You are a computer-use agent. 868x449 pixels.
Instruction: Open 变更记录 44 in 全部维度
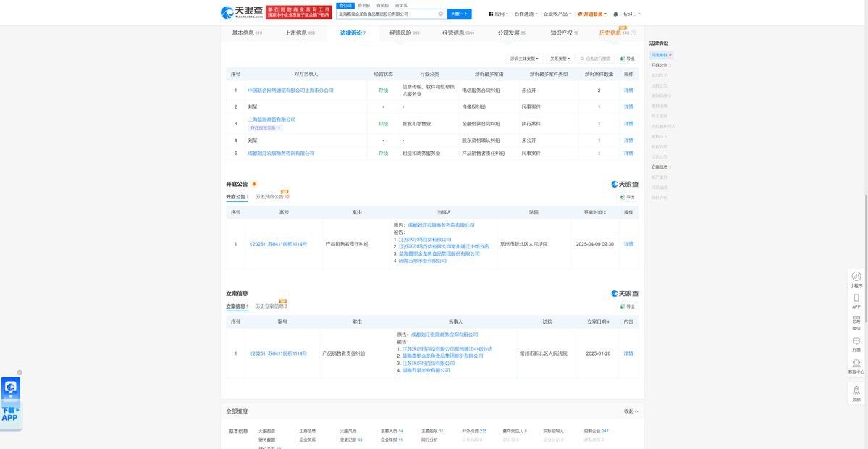click(351, 440)
